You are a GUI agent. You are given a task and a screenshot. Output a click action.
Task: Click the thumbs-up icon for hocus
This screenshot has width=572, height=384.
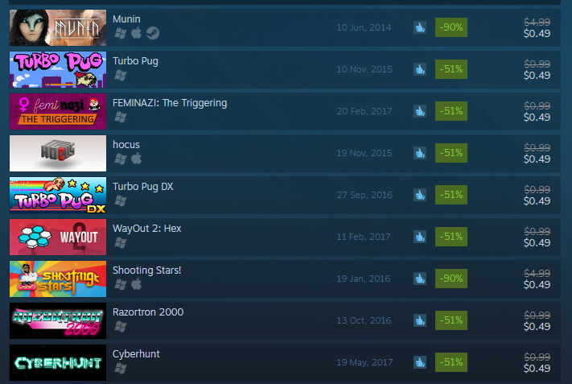pyautogui.click(x=420, y=153)
